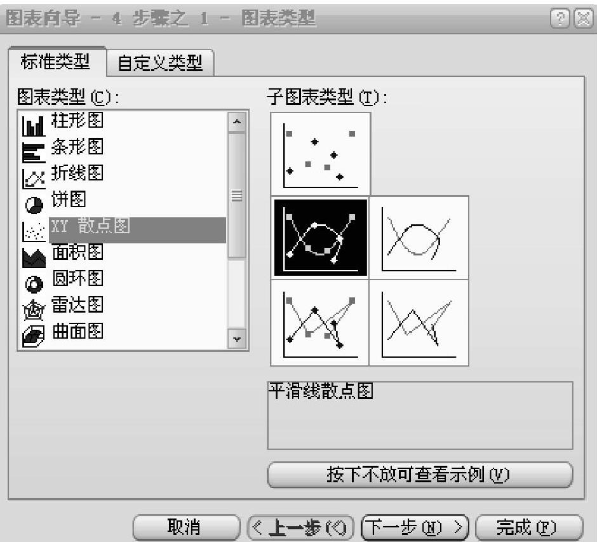Choose the 雷达图 list entry
The image size is (597, 542).
tap(77, 305)
